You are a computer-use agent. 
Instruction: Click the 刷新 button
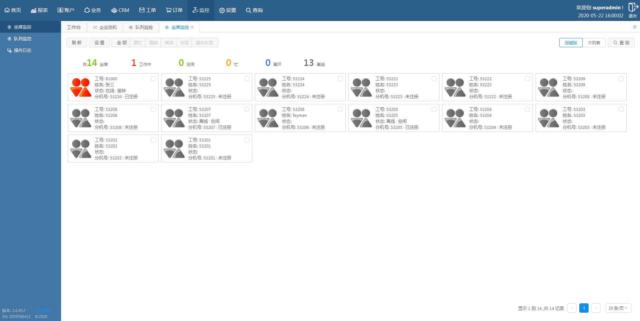click(77, 43)
